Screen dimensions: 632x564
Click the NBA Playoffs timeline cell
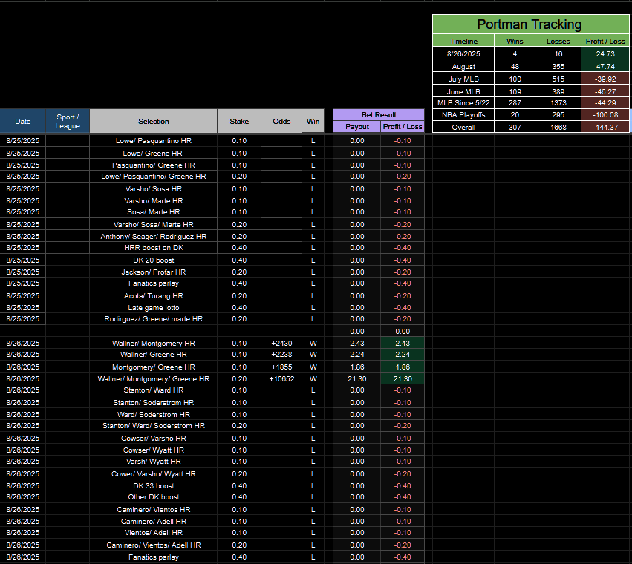point(463,115)
